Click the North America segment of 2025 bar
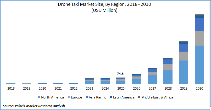 (121, 82)
